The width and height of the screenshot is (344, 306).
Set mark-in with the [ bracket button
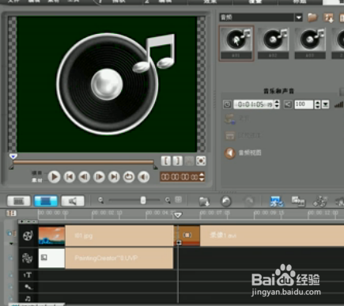[166, 161]
